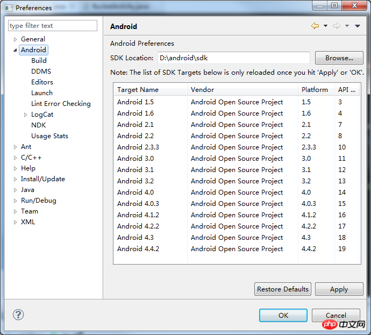Open the Editors preference page
Viewport: 371px width, 335px height.
point(42,82)
